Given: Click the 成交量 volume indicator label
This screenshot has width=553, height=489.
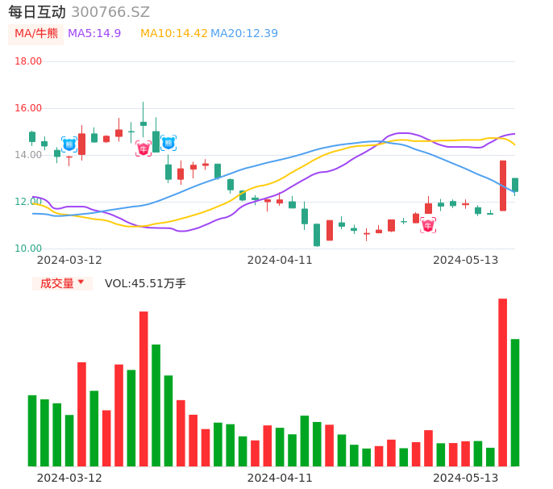Looking at the screenshot, I should (56, 283).
